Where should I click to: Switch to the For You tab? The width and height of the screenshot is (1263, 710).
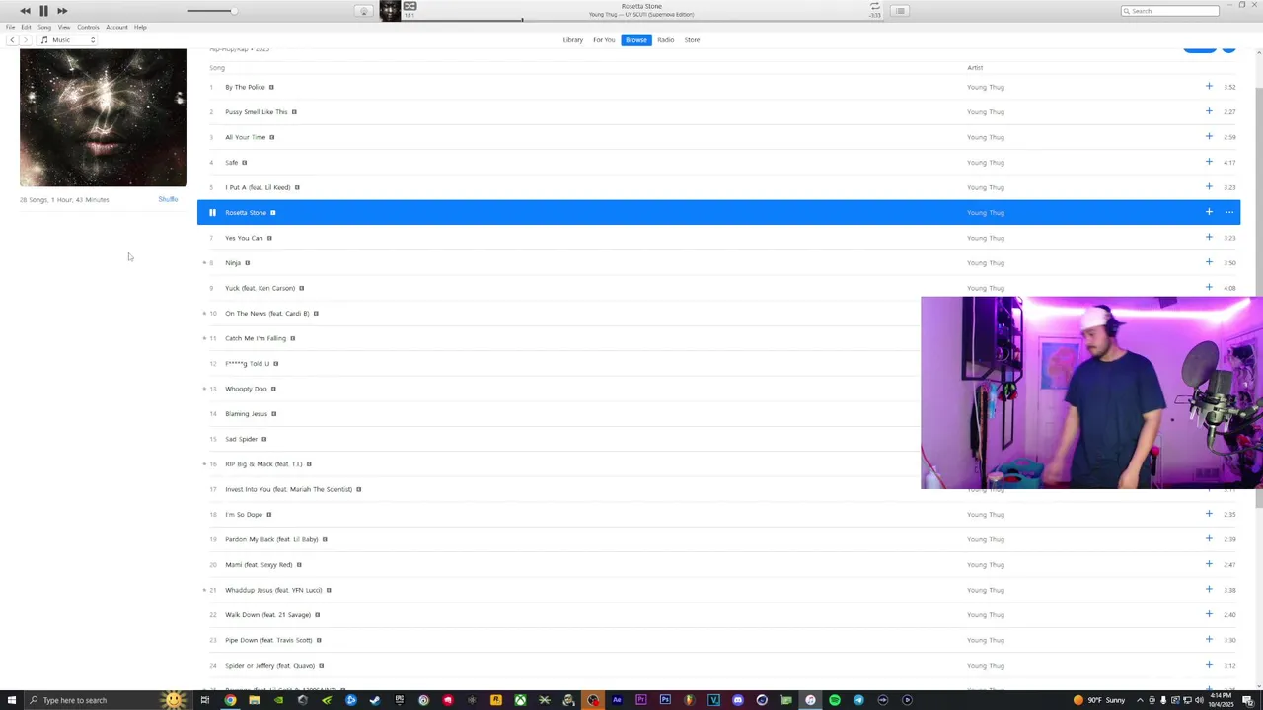coord(604,40)
